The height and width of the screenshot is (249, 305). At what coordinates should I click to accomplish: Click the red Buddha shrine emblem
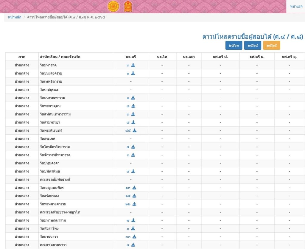point(128,6)
